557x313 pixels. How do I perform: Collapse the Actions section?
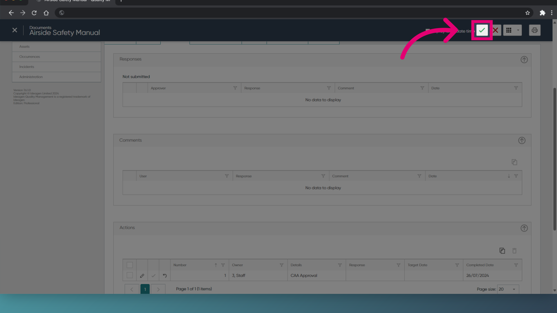point(524,228)
